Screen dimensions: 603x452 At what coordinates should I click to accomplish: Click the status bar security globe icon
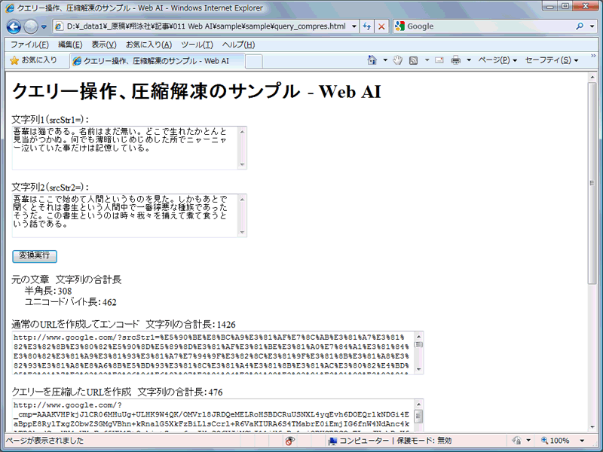[x=516, y=441]
